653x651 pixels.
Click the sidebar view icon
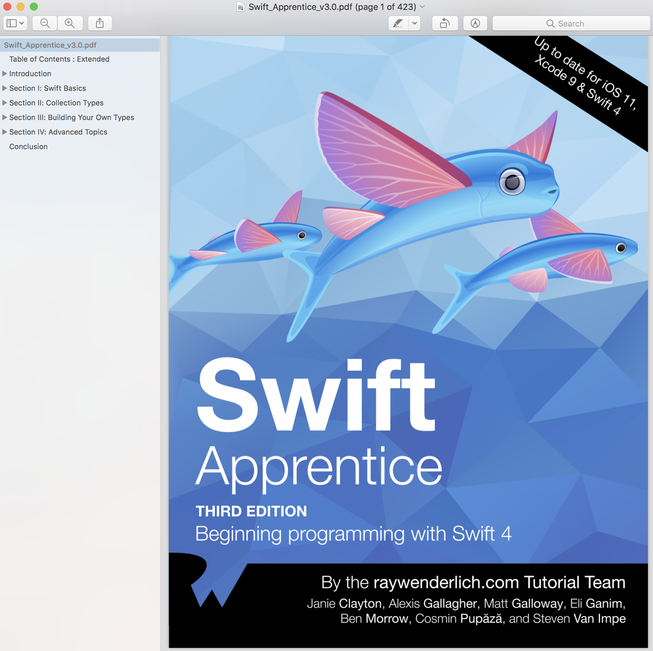(11, 23)
